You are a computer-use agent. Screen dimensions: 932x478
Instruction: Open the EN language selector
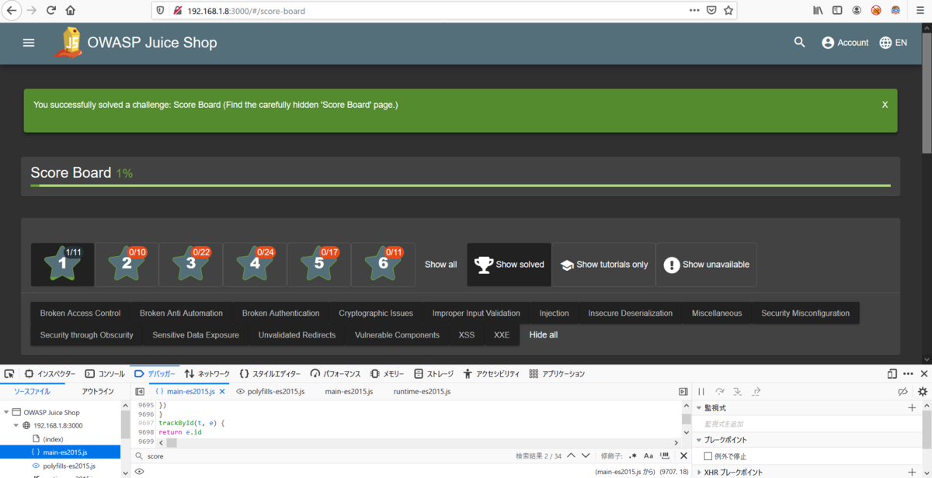tap(893, 43)
